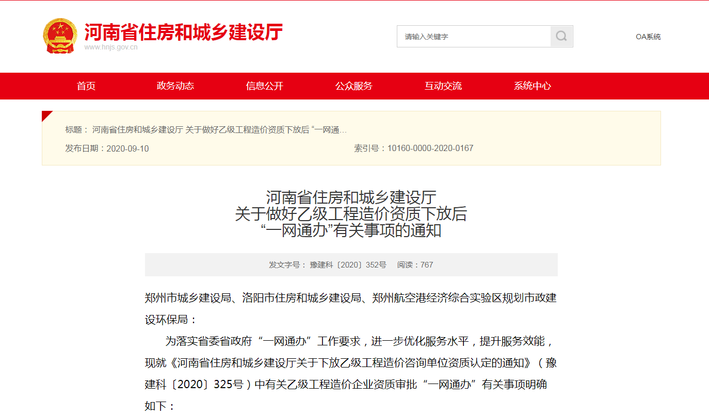
Task: Click the large article heading
Action: tap(351, 213)
